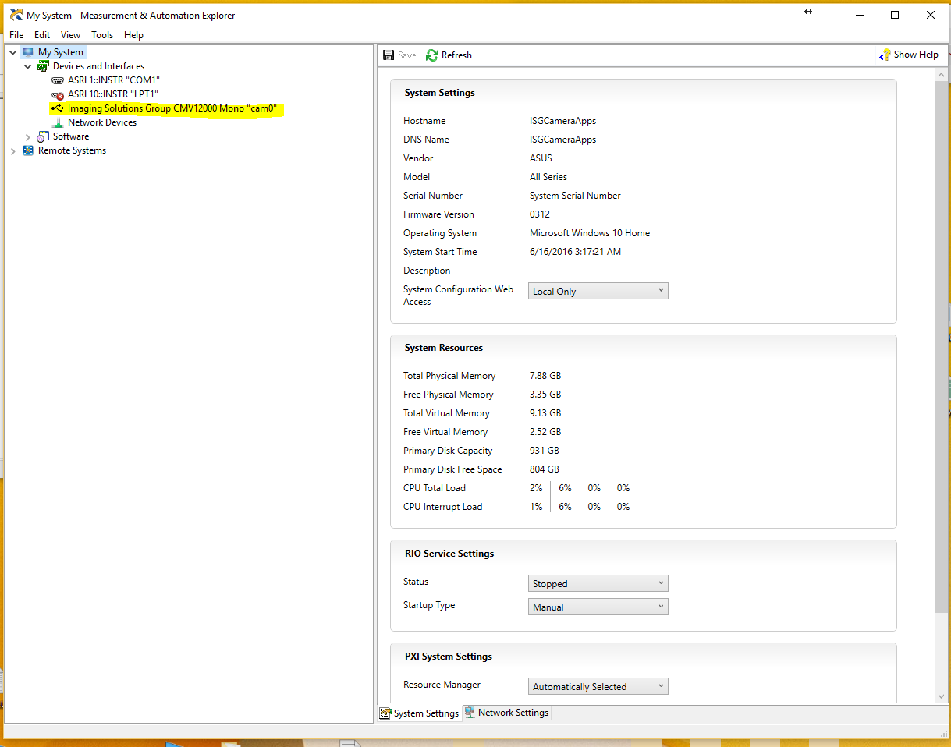Click the MAX application icon in title bar
The image size is (951, 747).
click(x=16, y=15)
